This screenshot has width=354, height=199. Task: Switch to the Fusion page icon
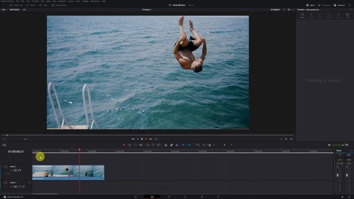[169, 197]
